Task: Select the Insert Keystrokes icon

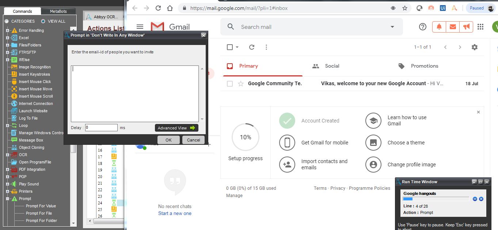Action: click(14, 74)
